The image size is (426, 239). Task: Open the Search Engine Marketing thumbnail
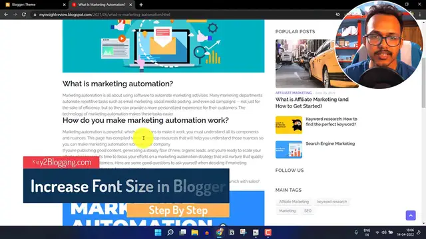point(288,149)
